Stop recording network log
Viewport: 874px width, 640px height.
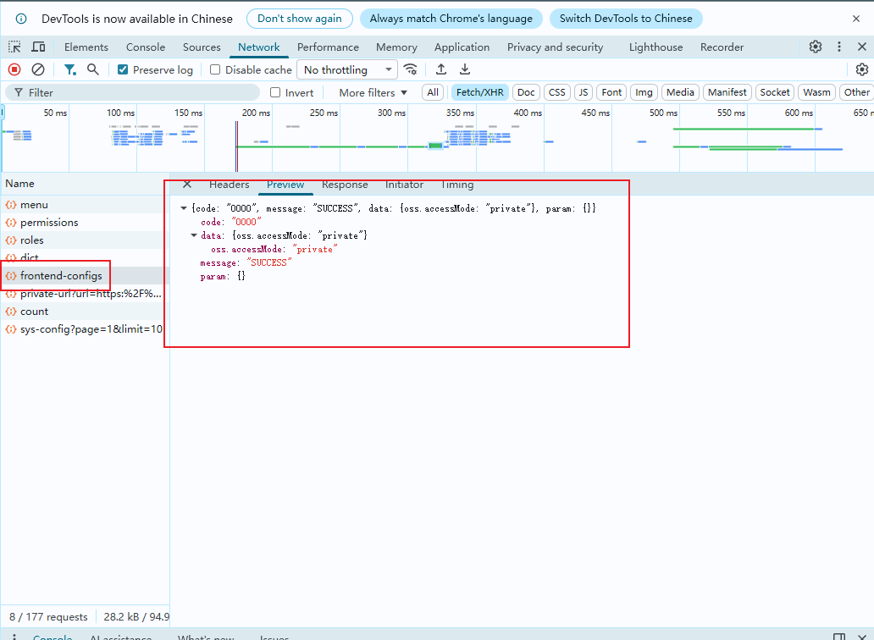point(14,70)
